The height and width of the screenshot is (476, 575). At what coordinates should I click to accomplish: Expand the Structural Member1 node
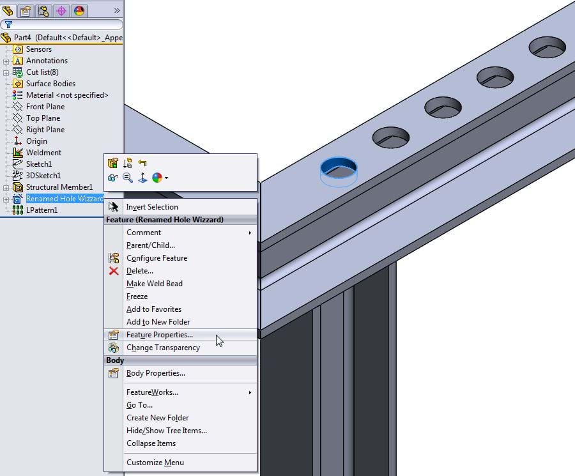pyautogui.click(x=6, y=188)
